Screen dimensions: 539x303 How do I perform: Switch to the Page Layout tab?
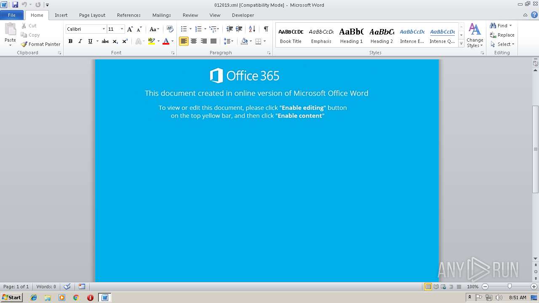point(92,15)
